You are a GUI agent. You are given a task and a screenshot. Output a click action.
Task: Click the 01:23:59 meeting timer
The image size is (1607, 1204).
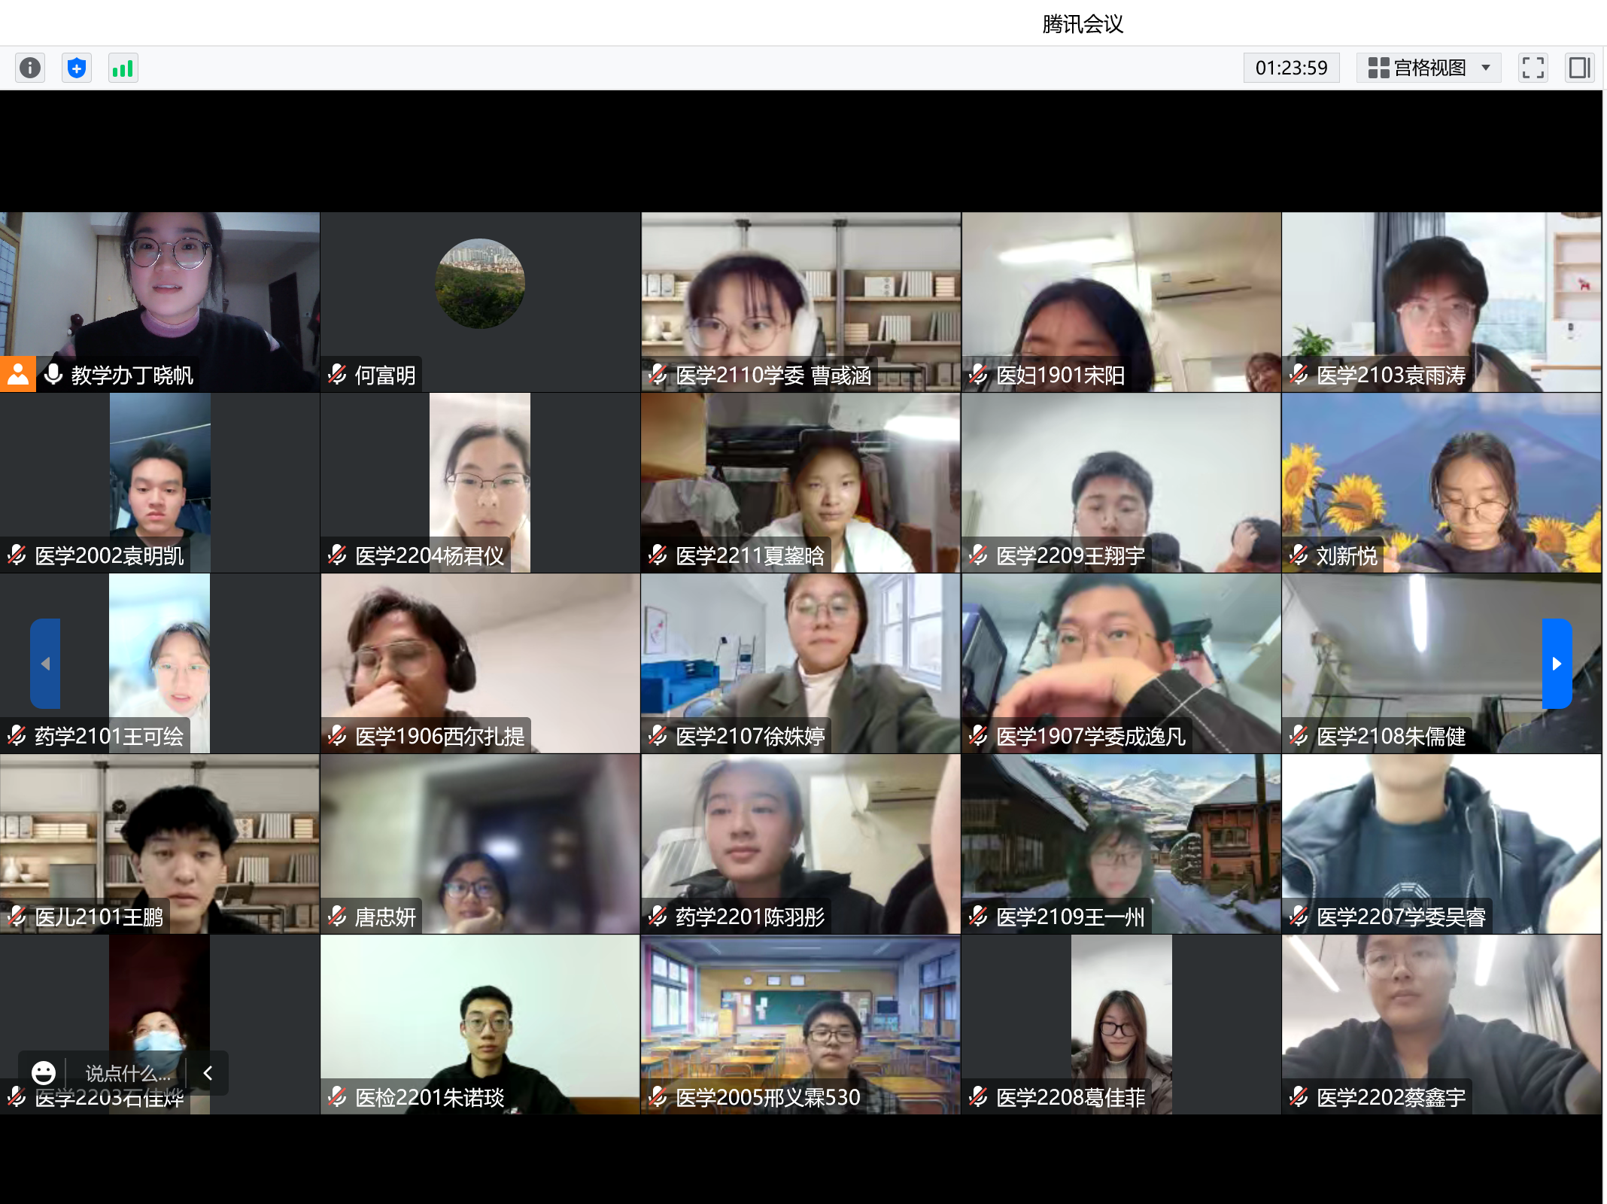click(1291, 68)
